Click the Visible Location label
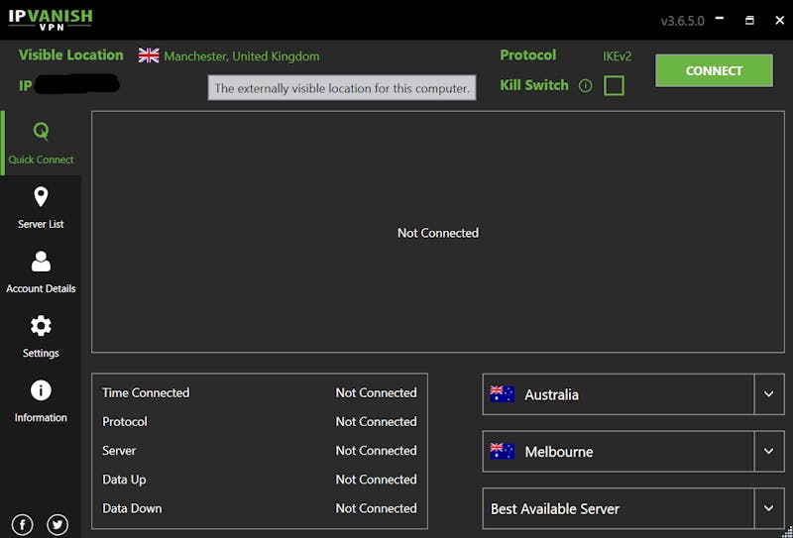Image resolution: width=793 pixels, height=538 pixels. pos(70,55)
